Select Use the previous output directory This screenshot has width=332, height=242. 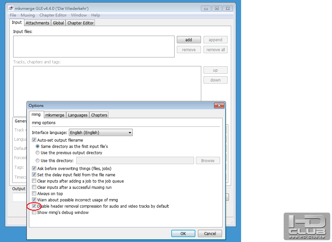point(38,153)
